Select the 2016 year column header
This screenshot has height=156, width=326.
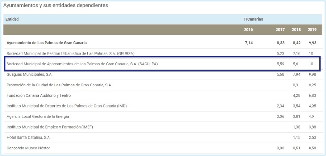point(248,30)
